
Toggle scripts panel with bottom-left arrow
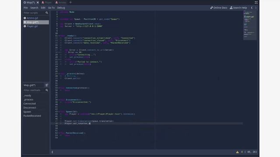(x=52, y=152)
